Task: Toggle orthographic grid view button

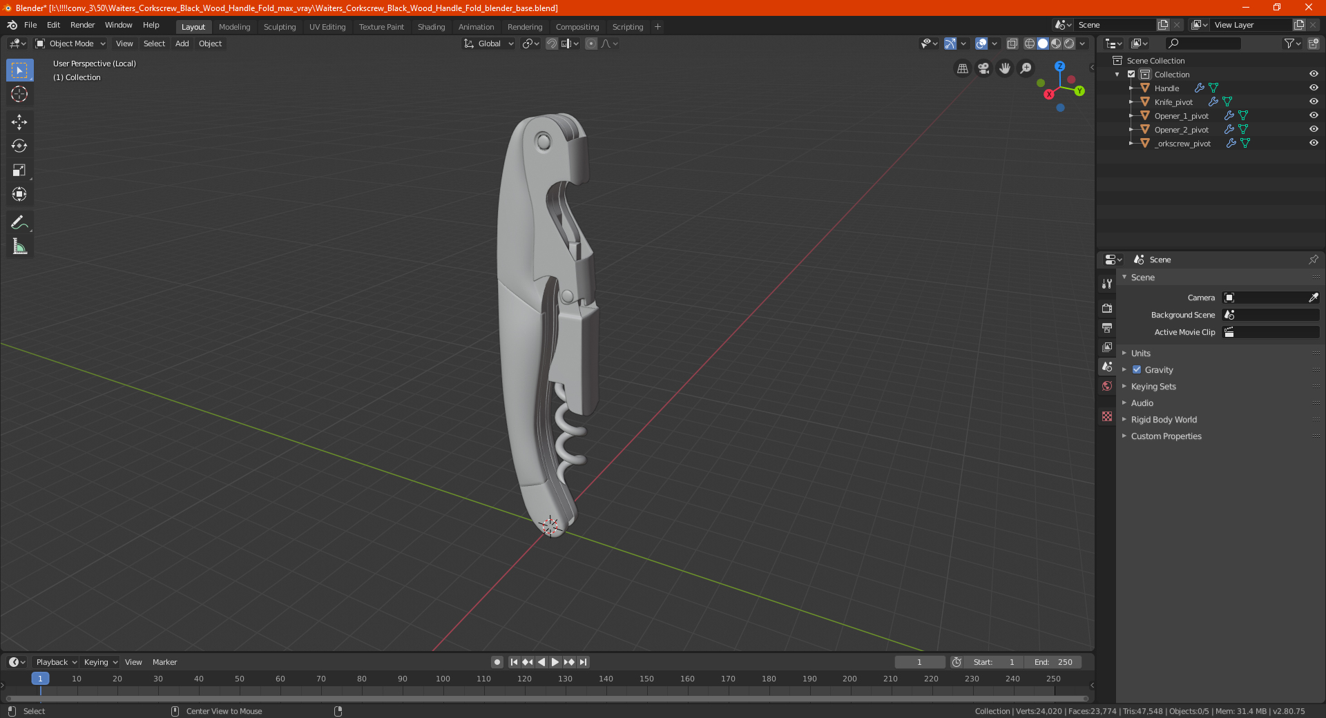Action: [x=962, y=68]
